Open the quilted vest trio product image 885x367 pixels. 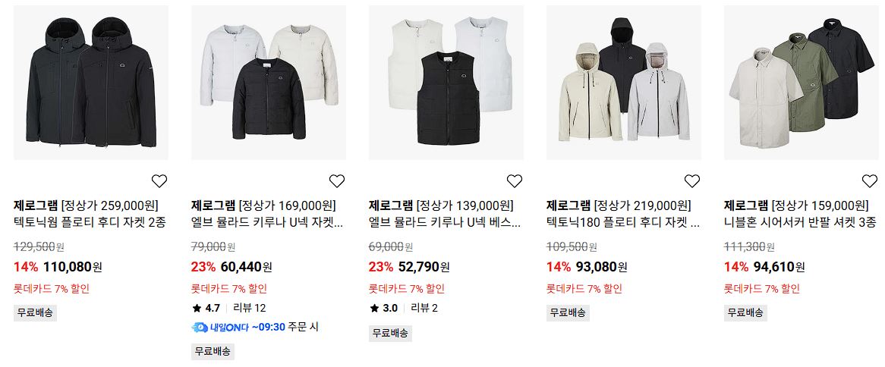coord(446,83)
